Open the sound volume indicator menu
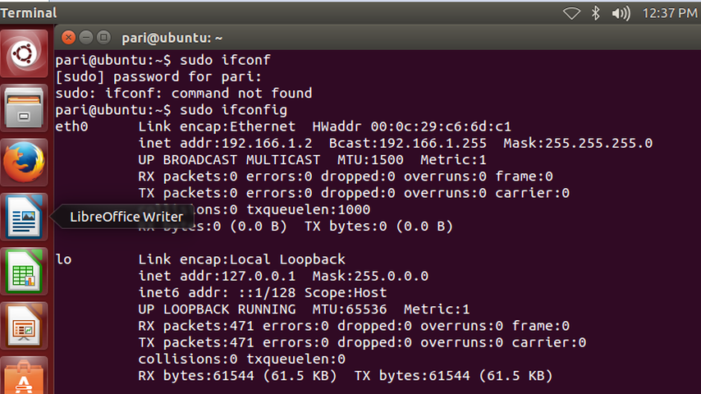This screenshot has height=394, width=701. (621, 13)
